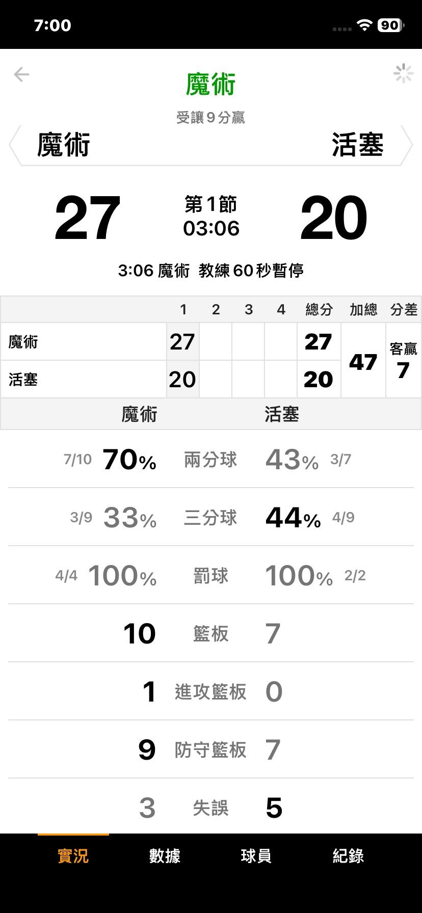Tap the 受讓9分贏 handicap text
Image resolution: width=422 pixels, height=913 pixels.
tap(210, 118)
